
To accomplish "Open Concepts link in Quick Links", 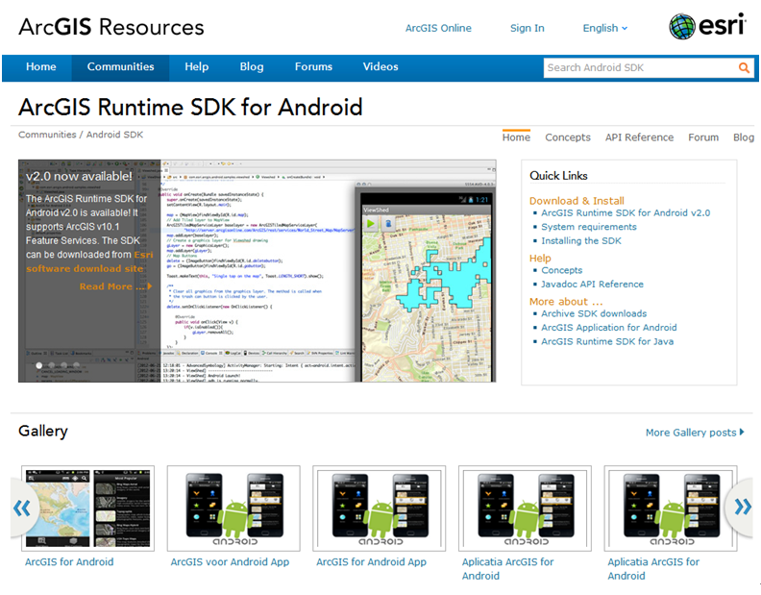I will (561, 270).
